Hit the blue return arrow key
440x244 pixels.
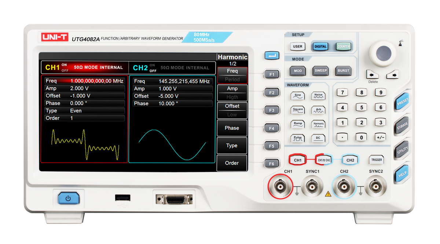click(272, 56)
